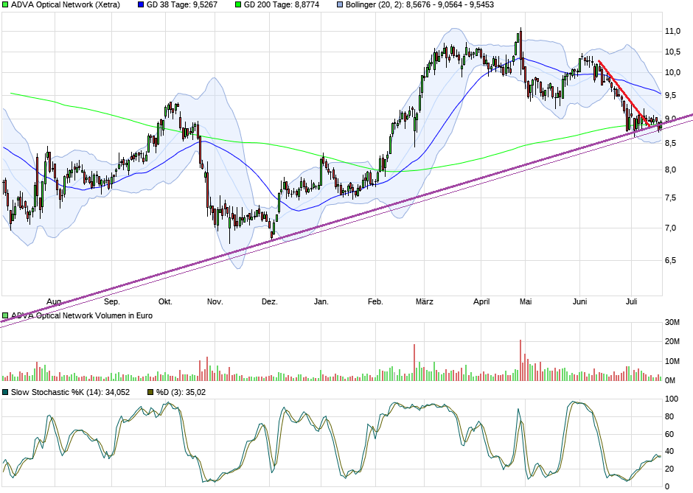This screenshot has width=693, height=493.
Task: Select the 'ADVA Optical Network (Xetra)' title text
Action: [x=66, y=5]
